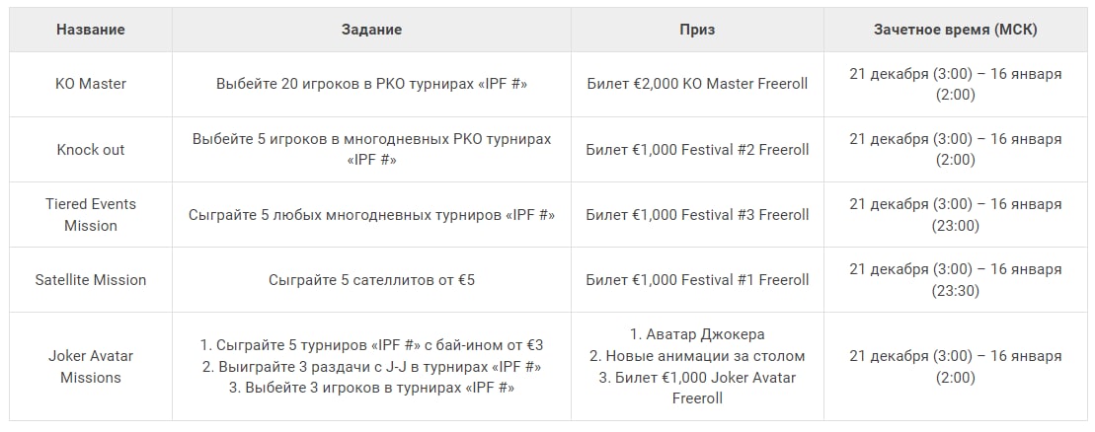This screenshot has width=1095, height=432.
Task: Click the "Билет €1,000 Festival #2 Freeroll" prize
Action: (697, 149)
